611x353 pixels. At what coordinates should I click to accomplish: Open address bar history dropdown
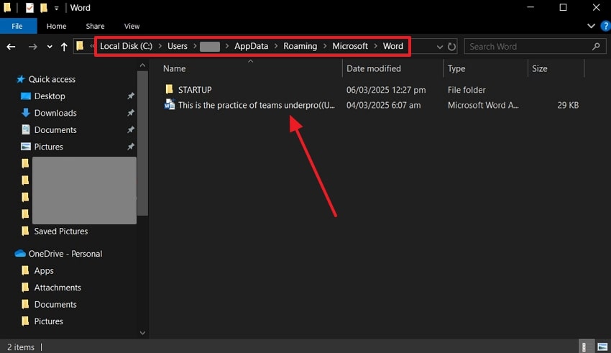[x=439, y=47]
